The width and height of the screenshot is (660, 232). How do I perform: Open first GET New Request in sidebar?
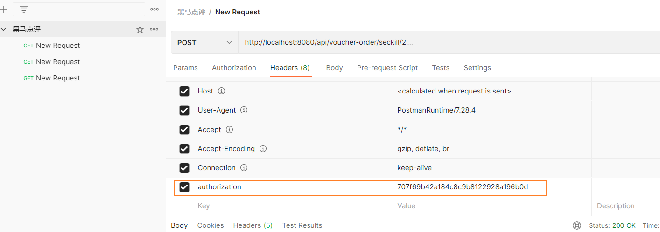[x=57, y=46]
